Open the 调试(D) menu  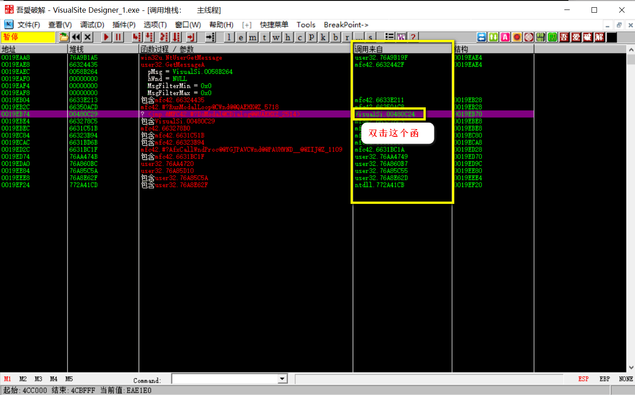pos(92,25)
